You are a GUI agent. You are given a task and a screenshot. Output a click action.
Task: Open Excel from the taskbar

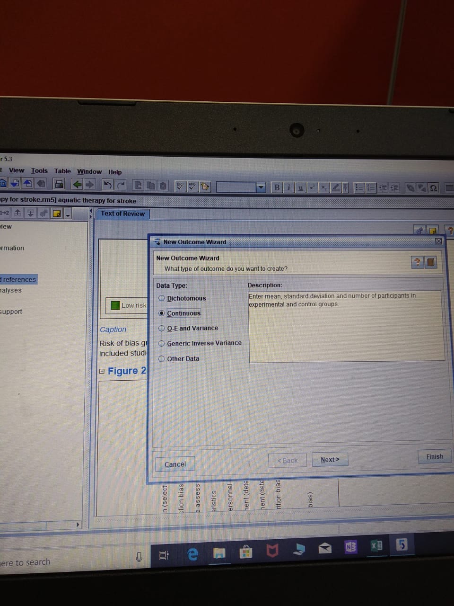point(376,546)
